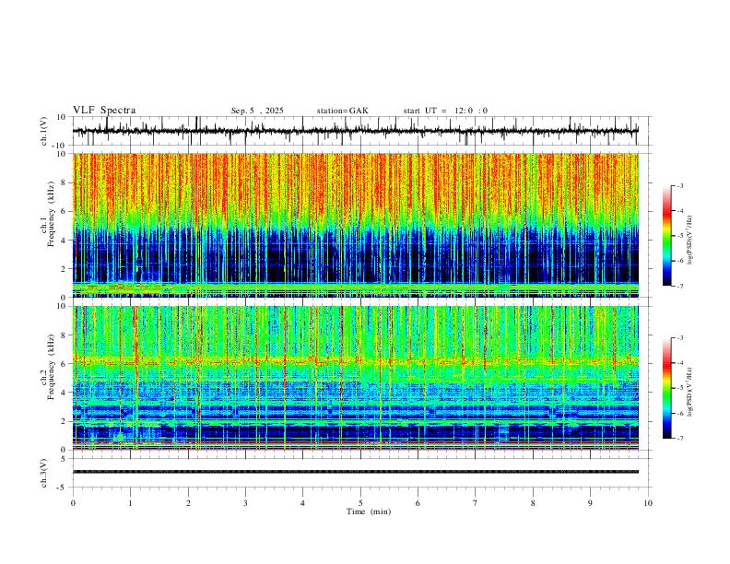Click the "Time (min)" axis label
Image resolution: width=730 pixels, height=564 pixels.
click(x=369, y=511)
